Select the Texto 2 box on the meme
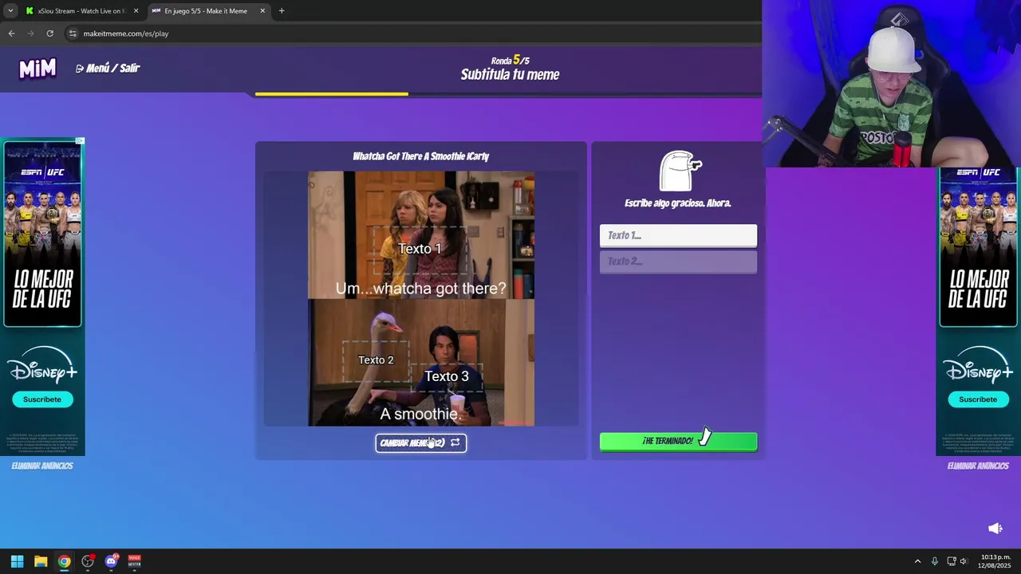This screenshot has width=1021, height=574. 376,360
